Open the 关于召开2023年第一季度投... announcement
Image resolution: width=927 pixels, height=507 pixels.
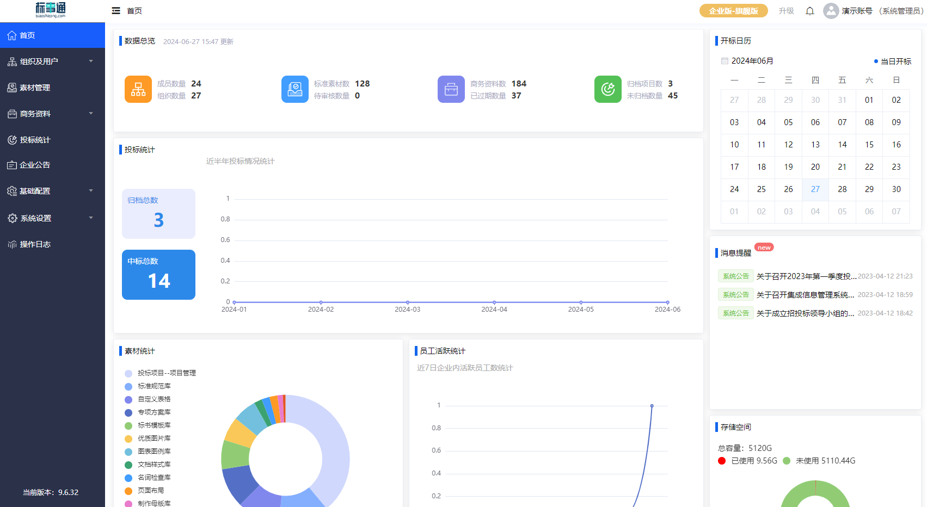pyautogui.click(x=807, y=276)
